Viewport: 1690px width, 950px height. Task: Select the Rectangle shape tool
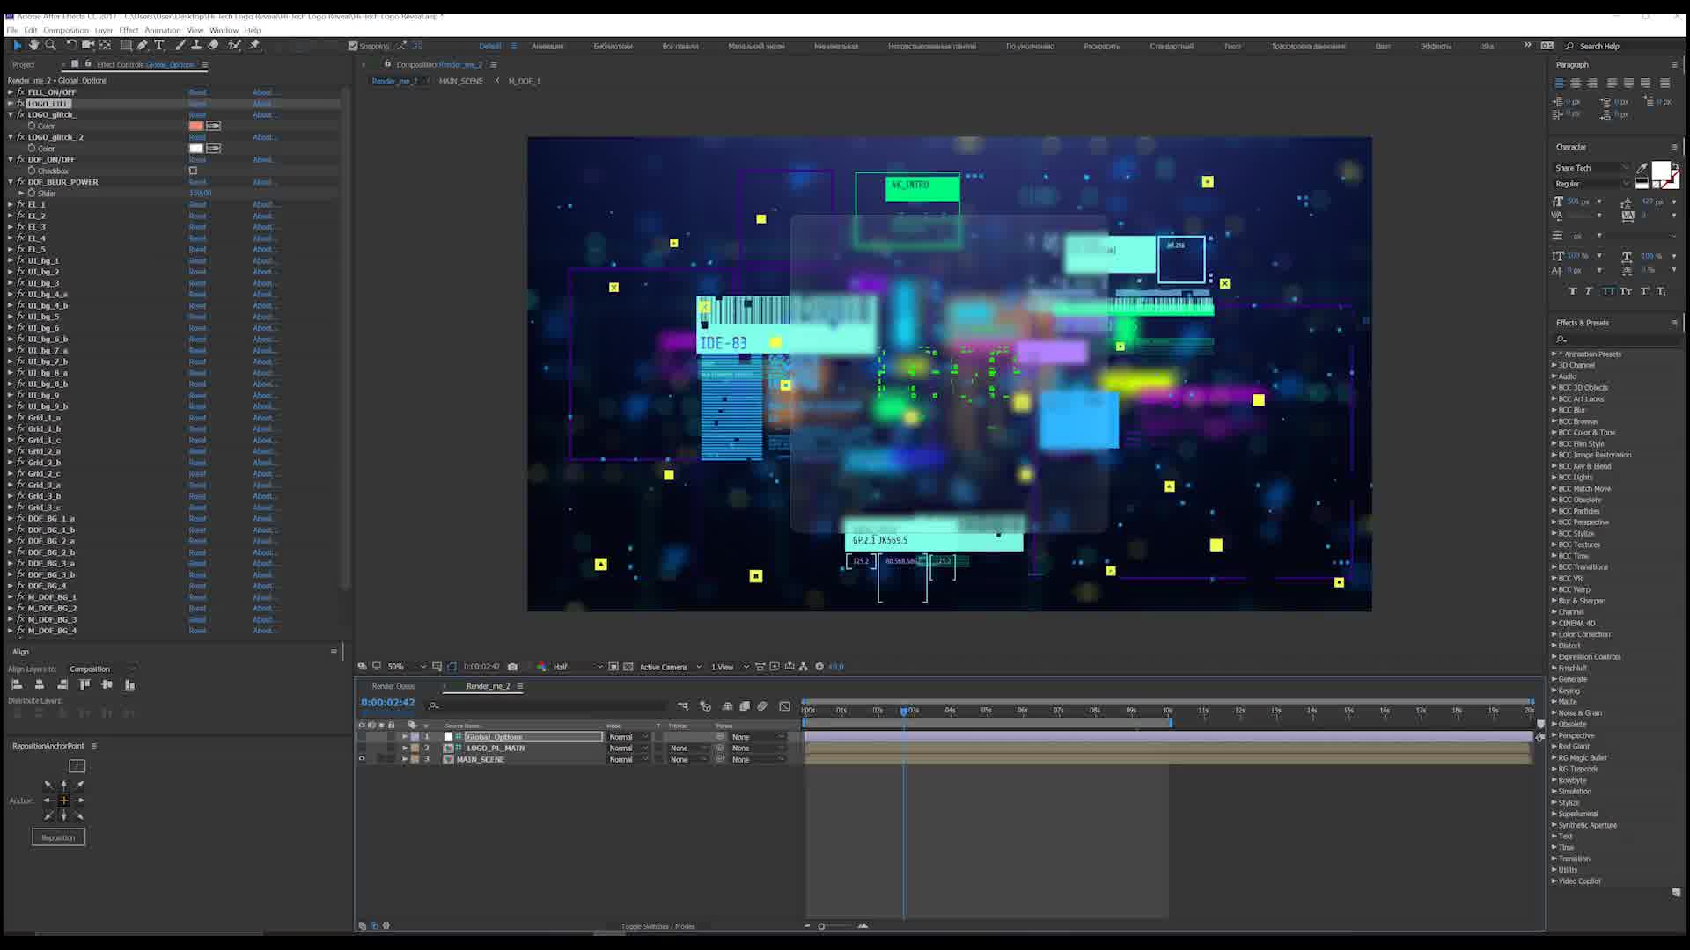pyautogui.click(x=126, y=45)
